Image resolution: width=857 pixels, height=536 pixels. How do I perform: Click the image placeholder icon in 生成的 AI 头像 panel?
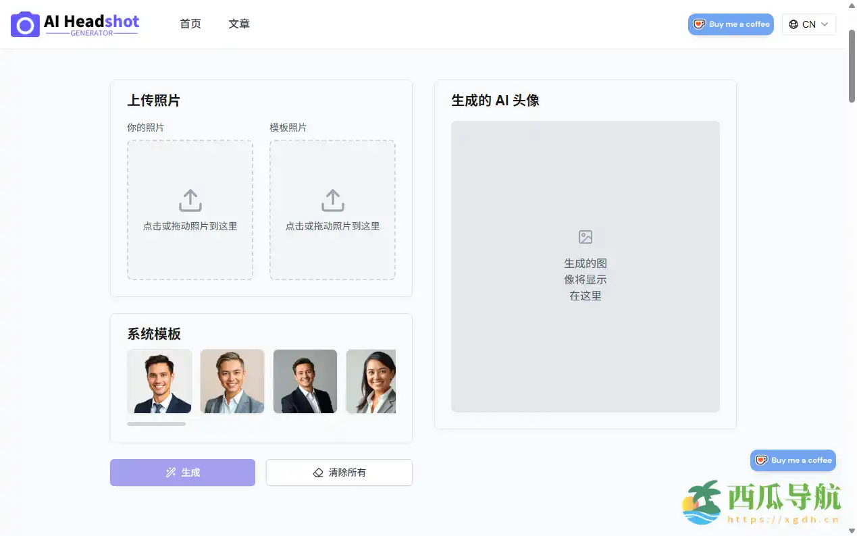[x=585, y=237]
